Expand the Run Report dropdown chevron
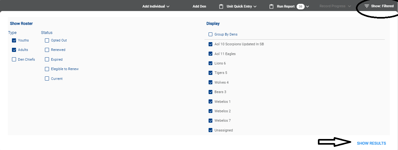Screen dimensions: 398x150 308,6
